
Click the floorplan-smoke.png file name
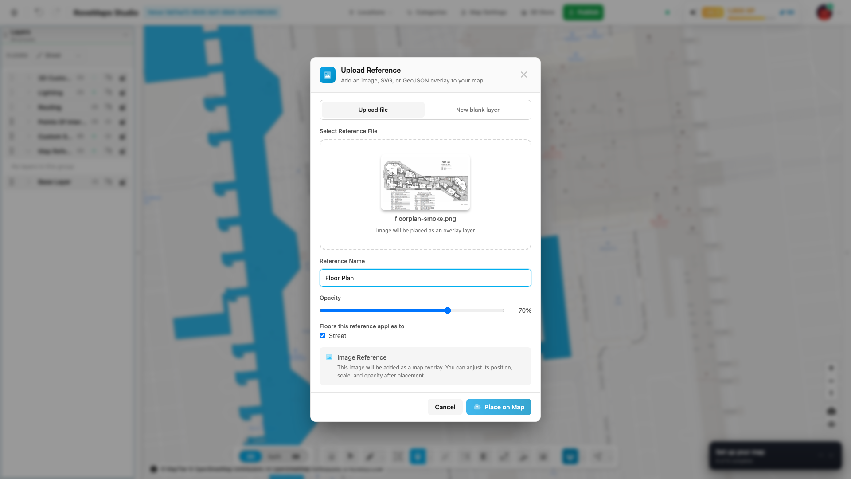(425, 219)
